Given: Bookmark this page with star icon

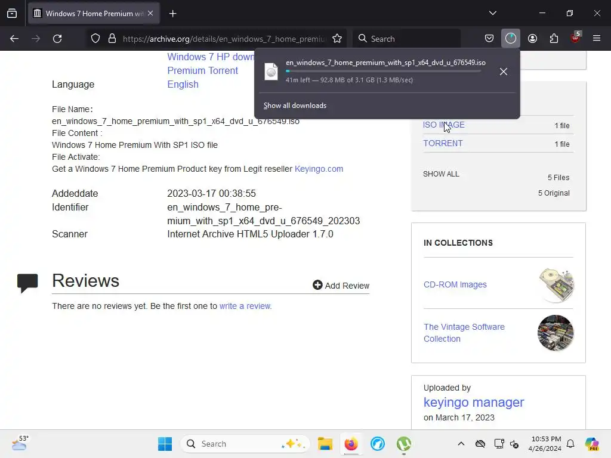Looking at the screenshot, I should point(337,39).
